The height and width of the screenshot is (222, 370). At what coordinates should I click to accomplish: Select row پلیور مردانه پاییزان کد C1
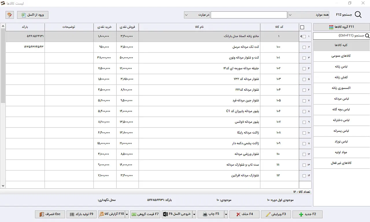(158, 112)
